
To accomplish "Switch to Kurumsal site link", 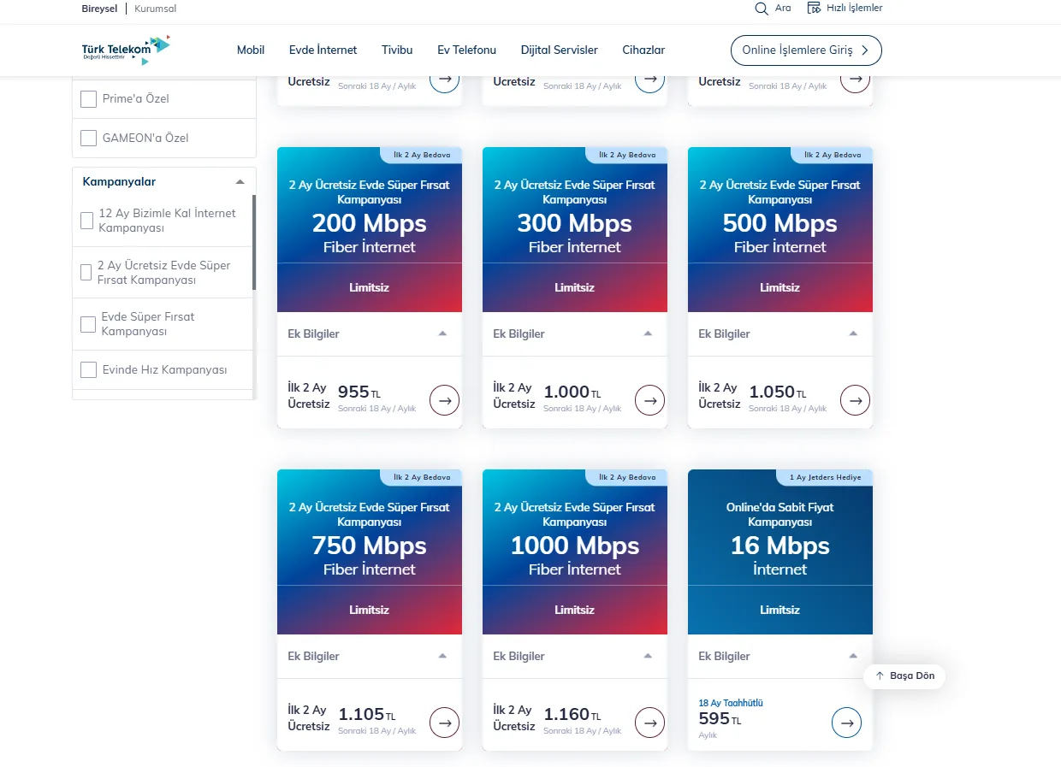I will [x=156, y=9].
